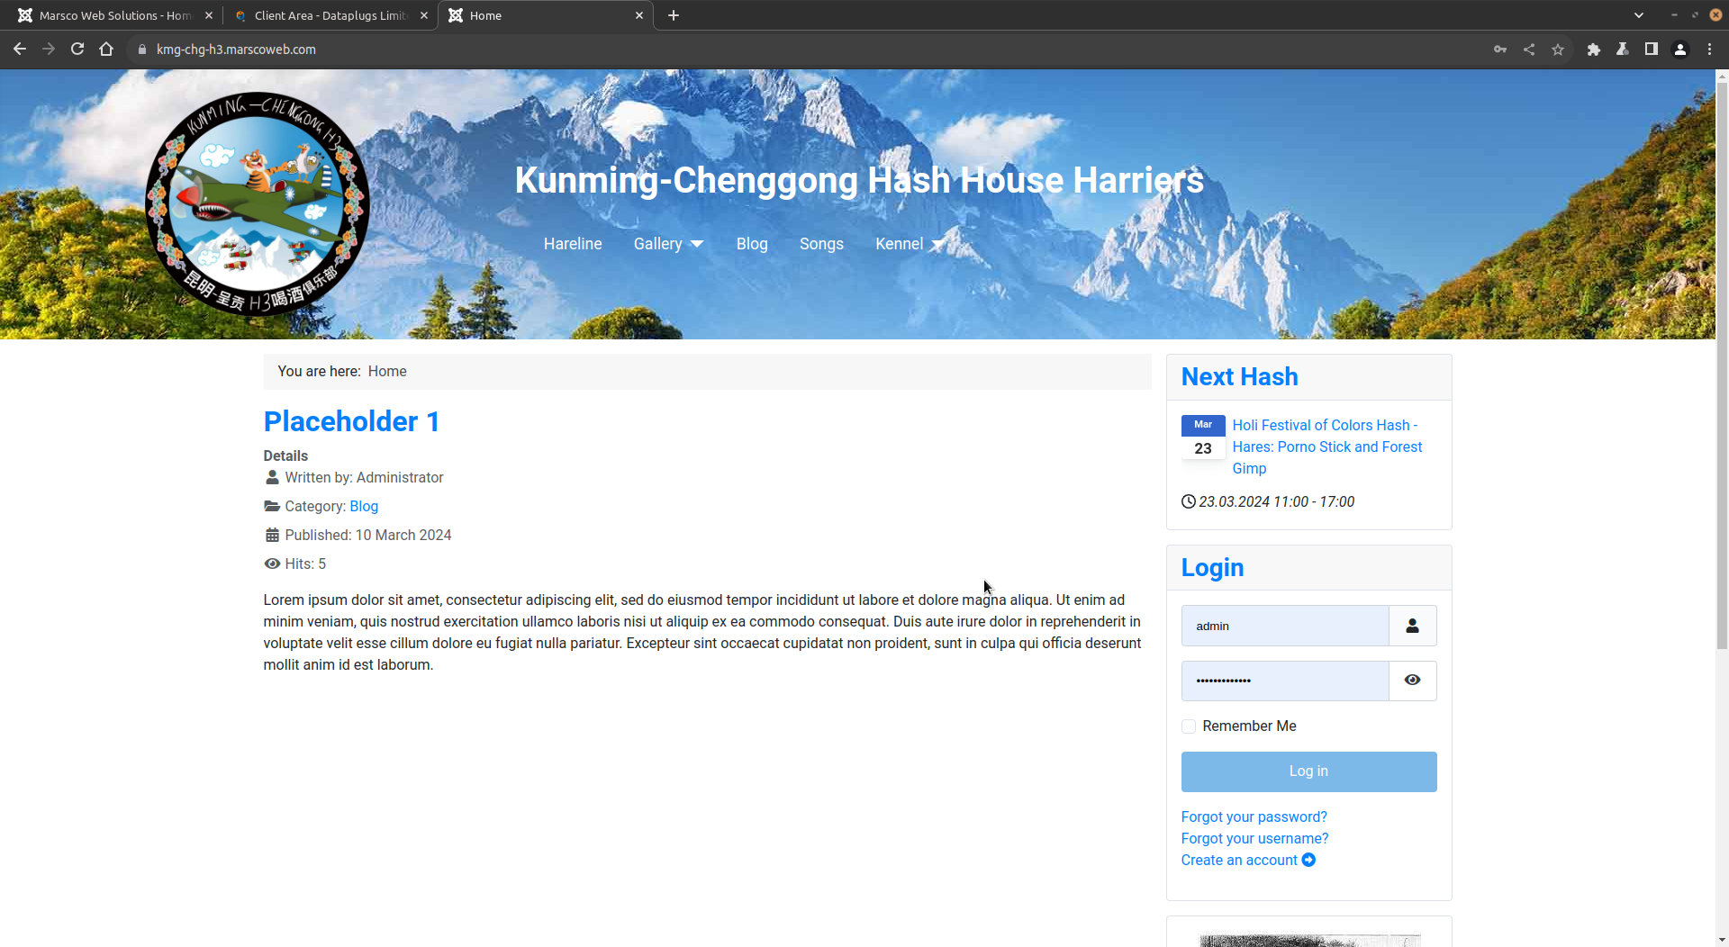This screenshot has width=1729, height=947.
Task: Open the Blog menu item
Action: click(x=752, y=244)
